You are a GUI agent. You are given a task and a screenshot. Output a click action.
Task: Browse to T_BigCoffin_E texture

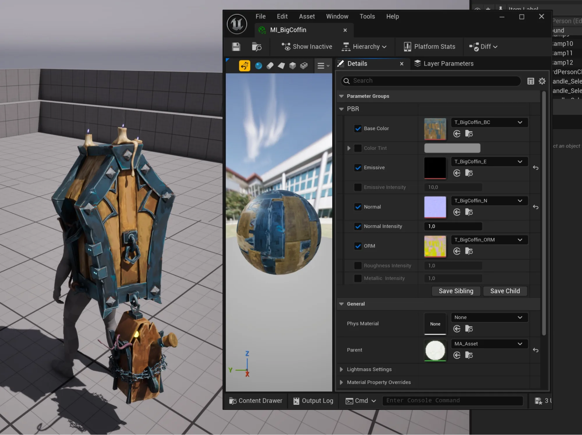pos(469,173)
